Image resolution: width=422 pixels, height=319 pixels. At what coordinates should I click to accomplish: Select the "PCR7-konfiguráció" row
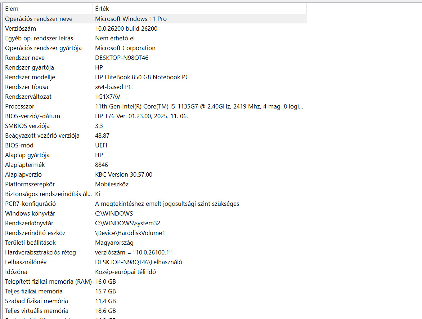tap(30, 204)
